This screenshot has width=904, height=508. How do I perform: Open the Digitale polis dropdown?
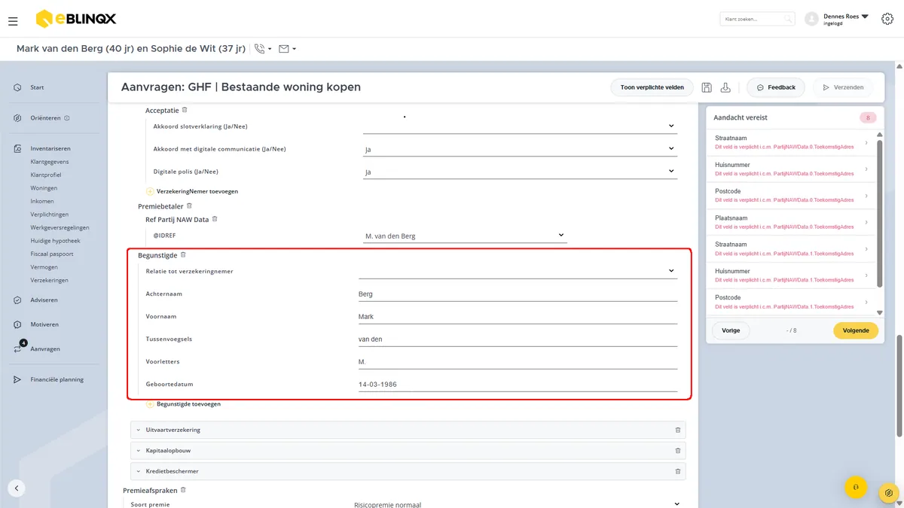(520, 172)
